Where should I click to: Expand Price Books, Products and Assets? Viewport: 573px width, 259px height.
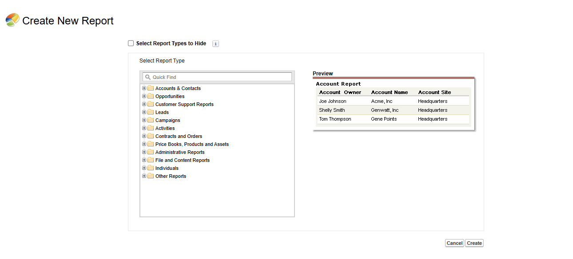(x=144, y=144)
